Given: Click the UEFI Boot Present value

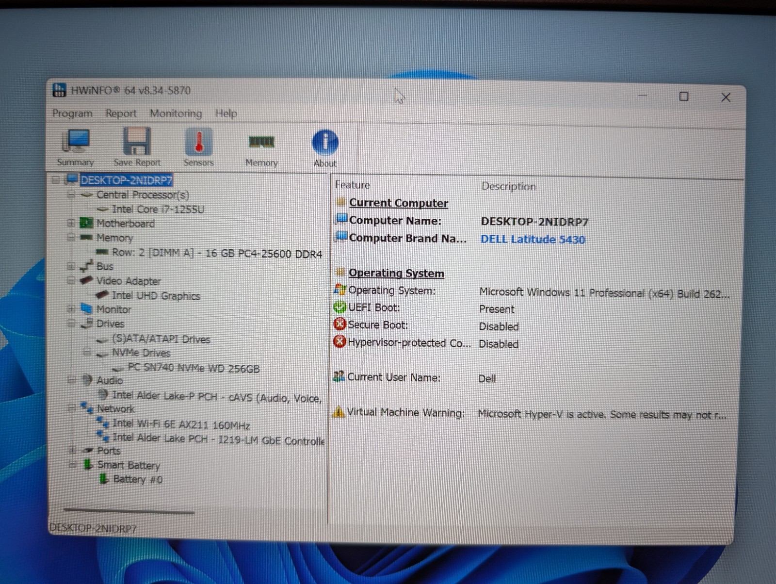Looking at the screenshot, I should tap(497, 309).
